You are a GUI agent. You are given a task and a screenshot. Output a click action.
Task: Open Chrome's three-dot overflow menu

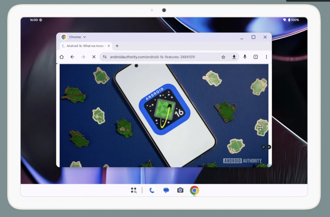tap(266, 57)
